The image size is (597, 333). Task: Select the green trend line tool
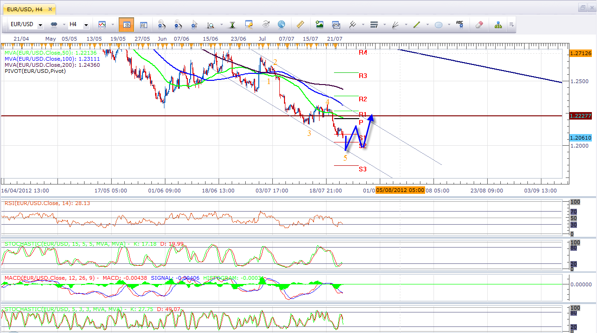pyautogui.click(x=417, y=25)
